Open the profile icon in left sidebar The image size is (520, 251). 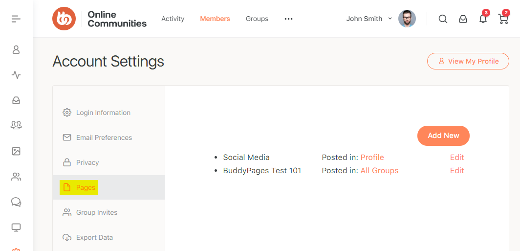coord(16,49)
